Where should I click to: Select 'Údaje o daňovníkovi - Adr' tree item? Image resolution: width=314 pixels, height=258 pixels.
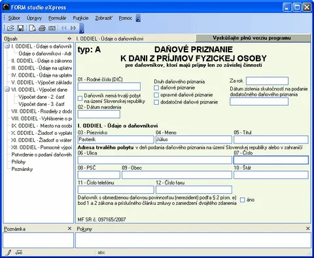coord(45,54)
